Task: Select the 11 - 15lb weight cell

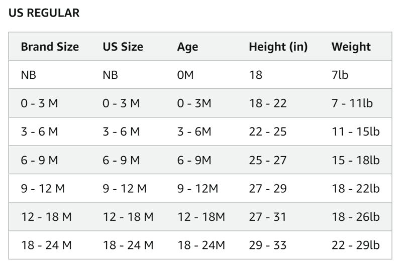Action: [x=355, y=132]
